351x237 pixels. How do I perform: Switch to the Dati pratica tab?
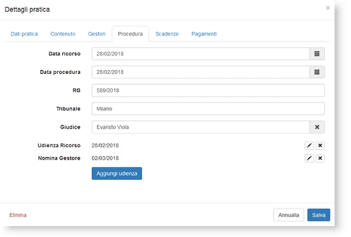24,34
